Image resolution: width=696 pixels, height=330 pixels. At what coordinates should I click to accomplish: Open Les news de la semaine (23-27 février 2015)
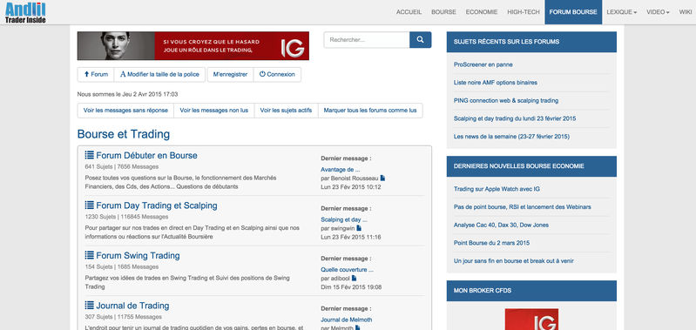511,137
